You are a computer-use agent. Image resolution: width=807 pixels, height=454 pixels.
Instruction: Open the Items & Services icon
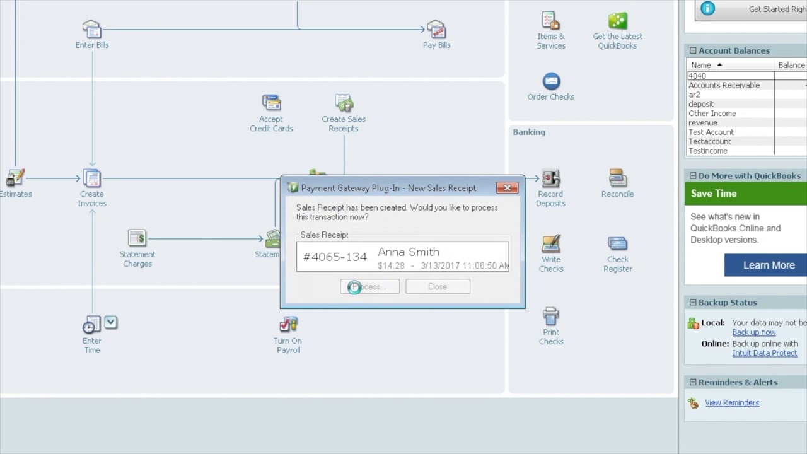point(551,20)
